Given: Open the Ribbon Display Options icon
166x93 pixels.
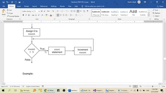Looking at the screenshot, I should click(145, 2).
